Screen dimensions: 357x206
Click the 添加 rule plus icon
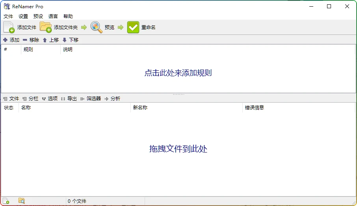click(x=6, y=40)
